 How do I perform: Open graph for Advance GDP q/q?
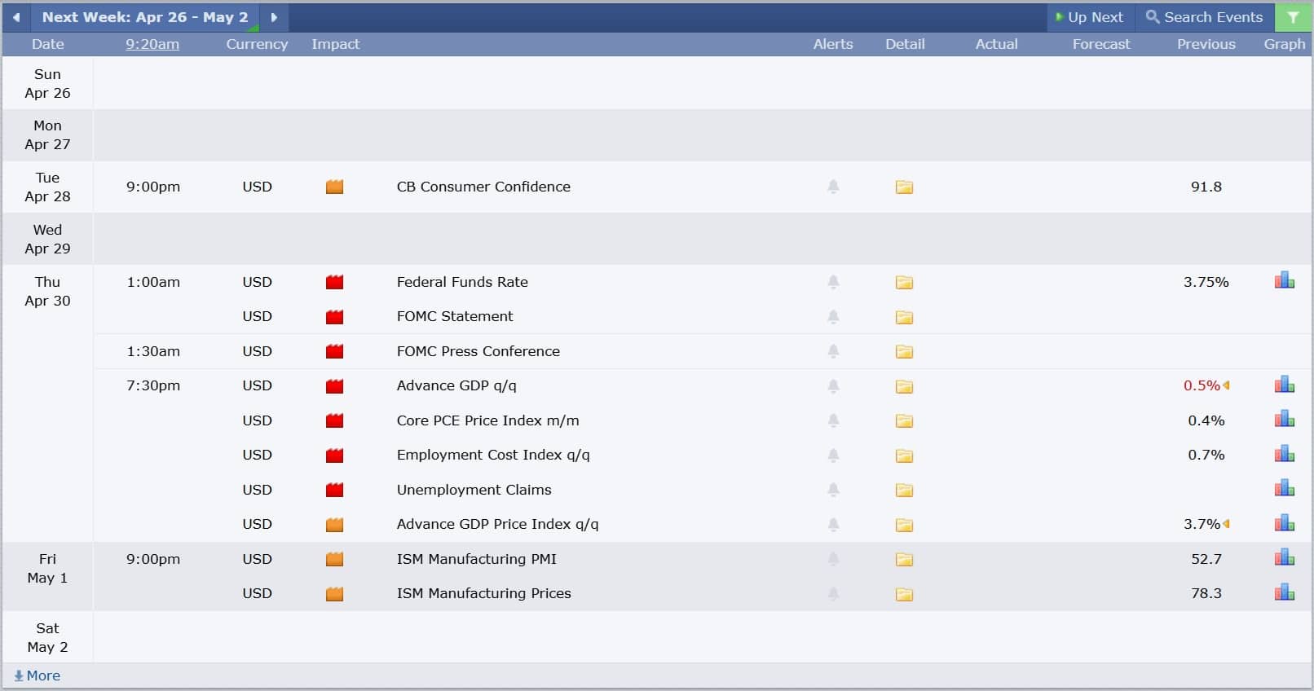pyautogui.click(x=1284, y=385)
